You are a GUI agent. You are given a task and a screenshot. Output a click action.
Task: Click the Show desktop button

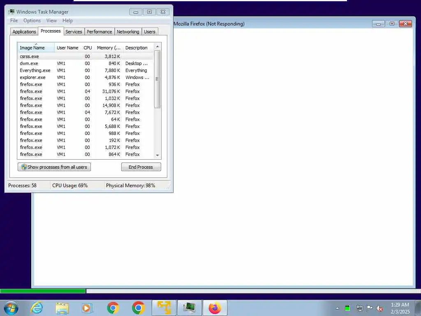tap(418, 308)
